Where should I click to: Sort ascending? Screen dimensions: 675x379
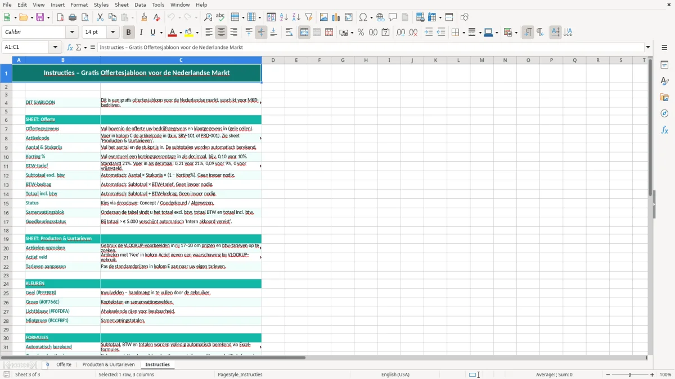coord(283,17)
